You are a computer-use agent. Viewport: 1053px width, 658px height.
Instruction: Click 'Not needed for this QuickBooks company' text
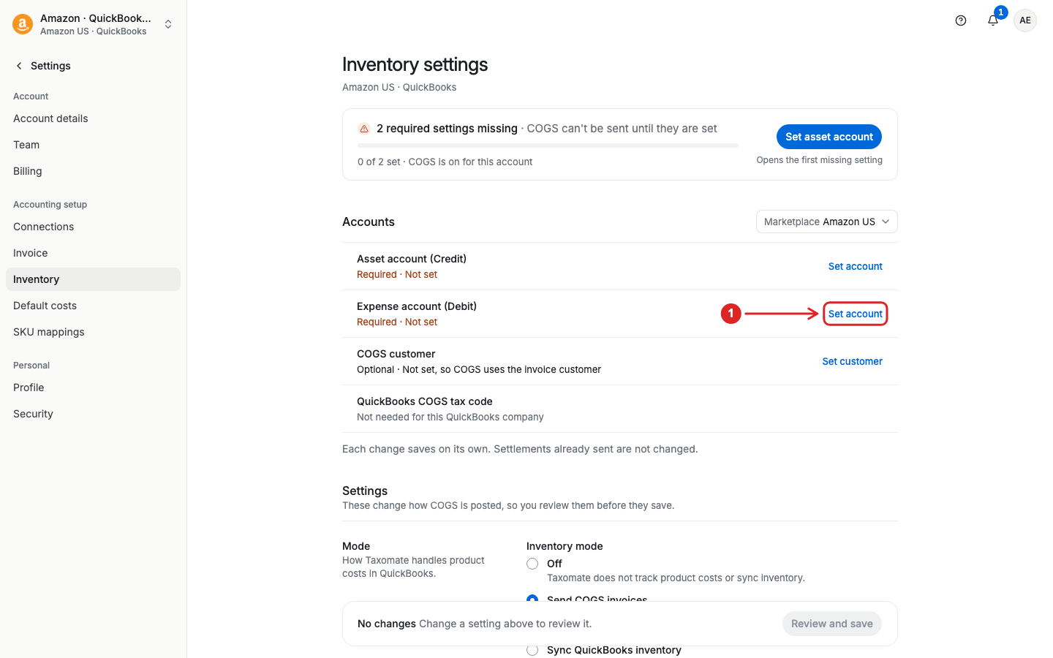click(450, 417)
